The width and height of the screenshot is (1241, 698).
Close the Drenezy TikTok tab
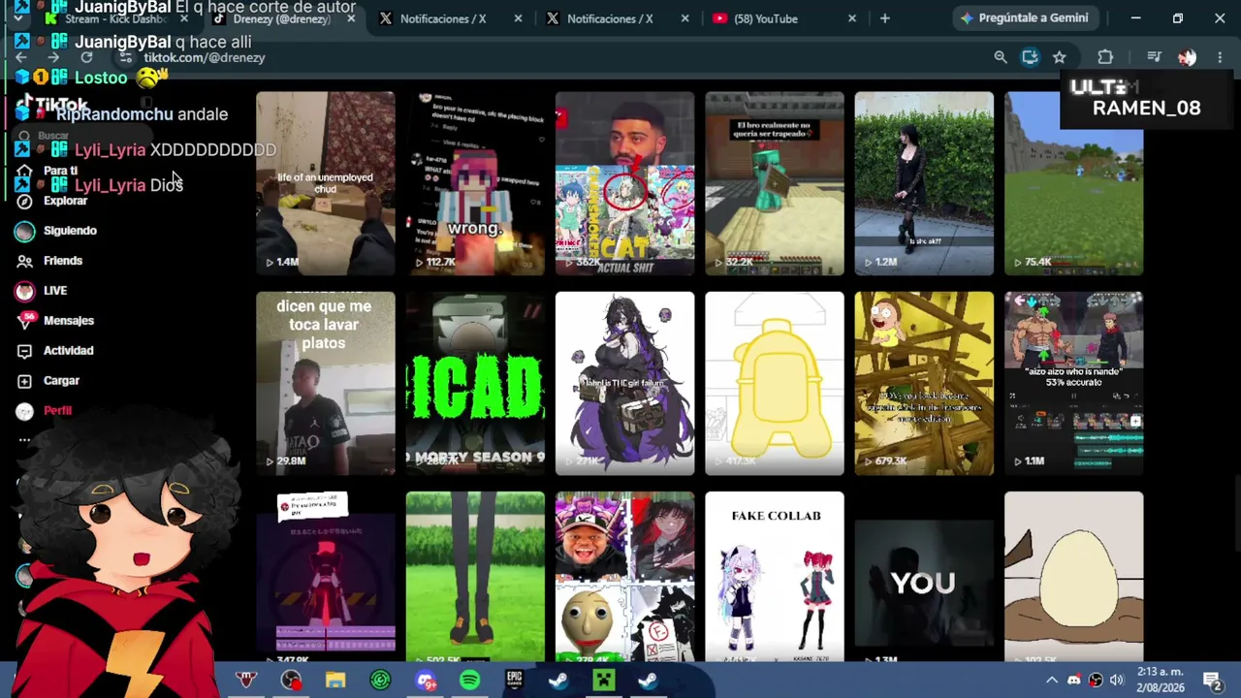click(350, 18)
